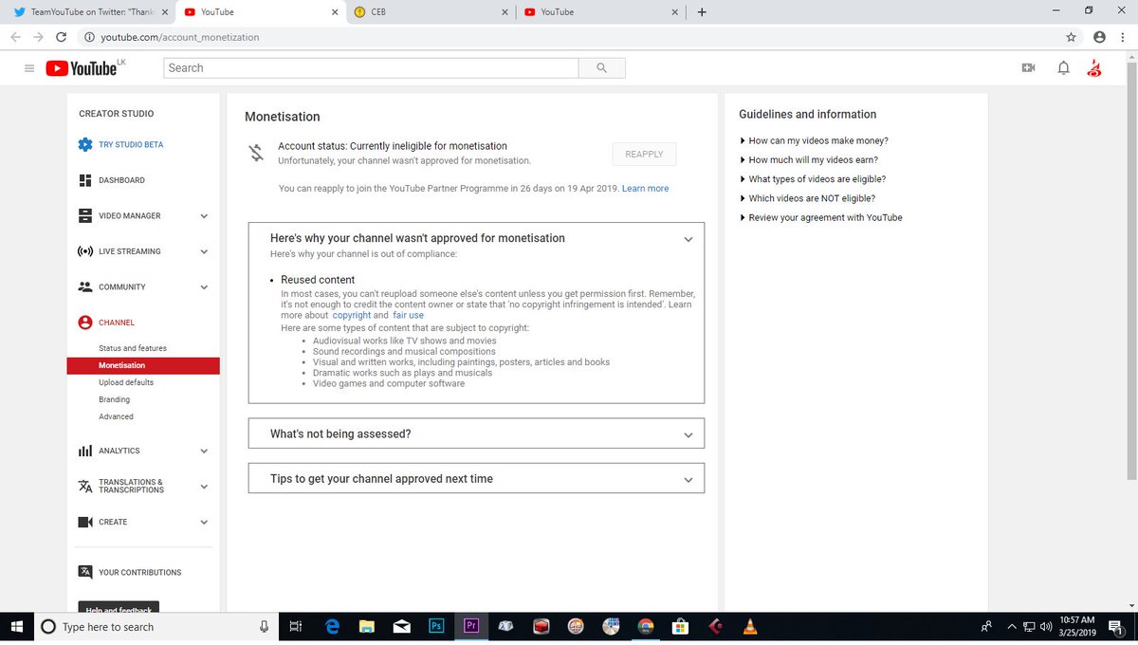Click the taskbar clock showing 10:57 AM
Viewport: 1138px width, 645px height.
pos(1077,626)
